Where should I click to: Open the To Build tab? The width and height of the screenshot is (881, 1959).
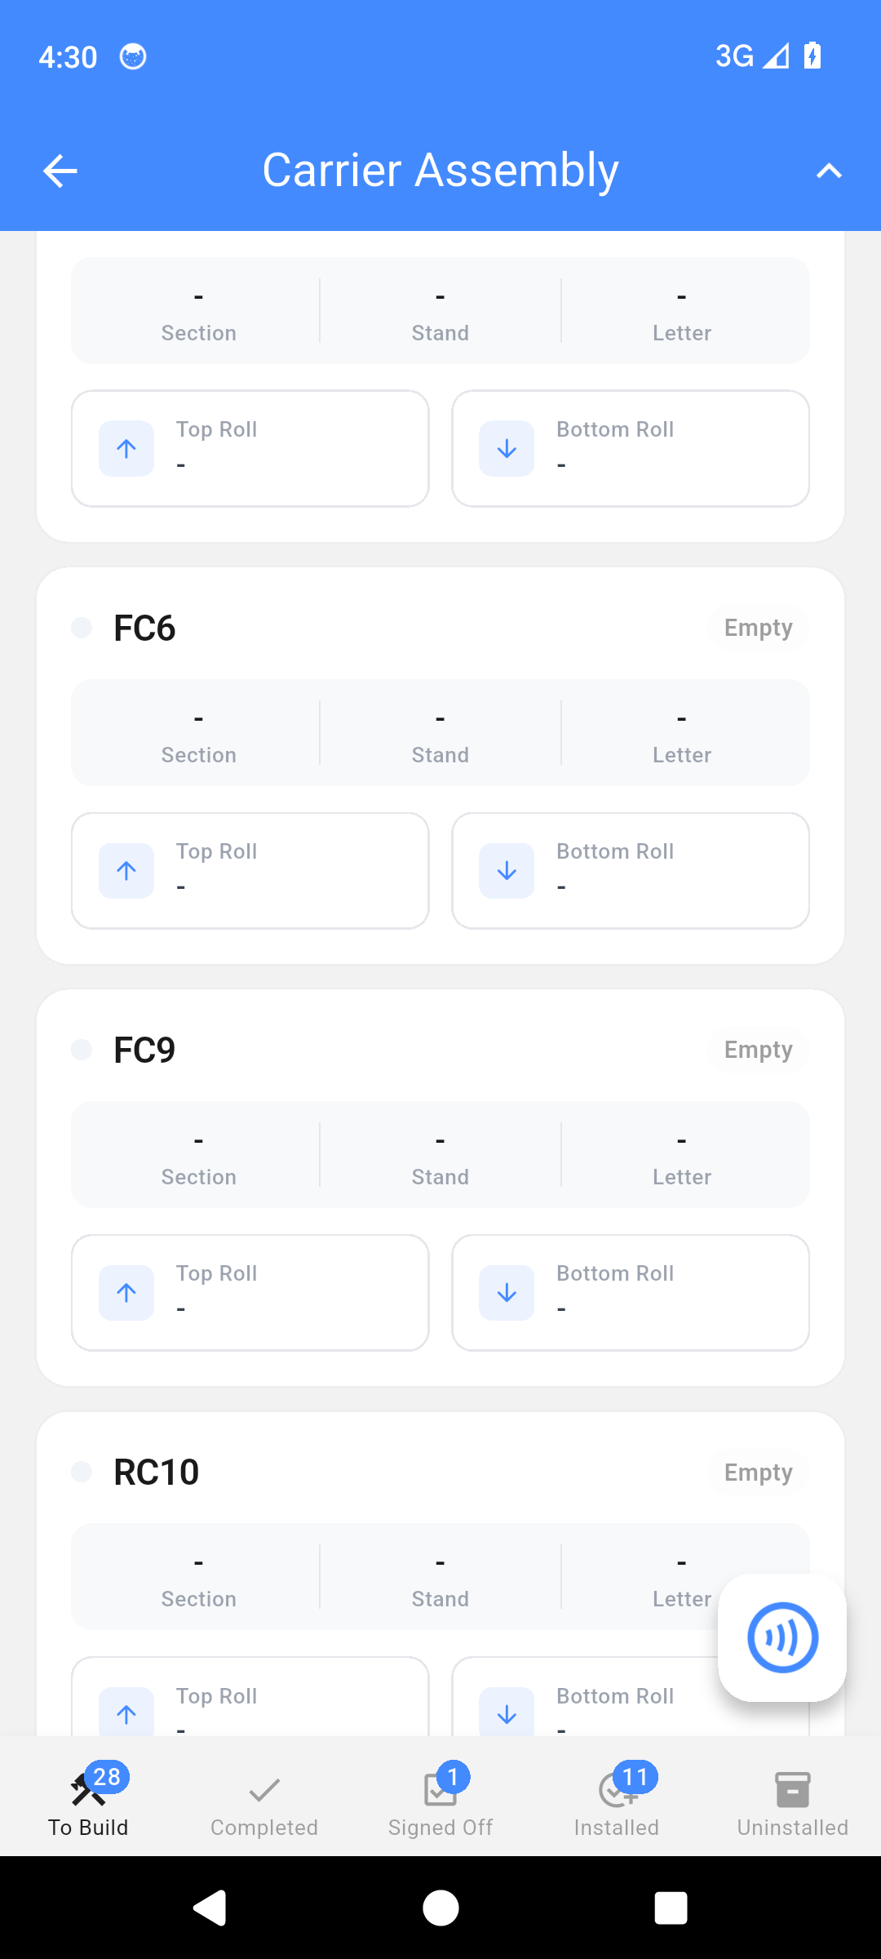(88, 1804)
